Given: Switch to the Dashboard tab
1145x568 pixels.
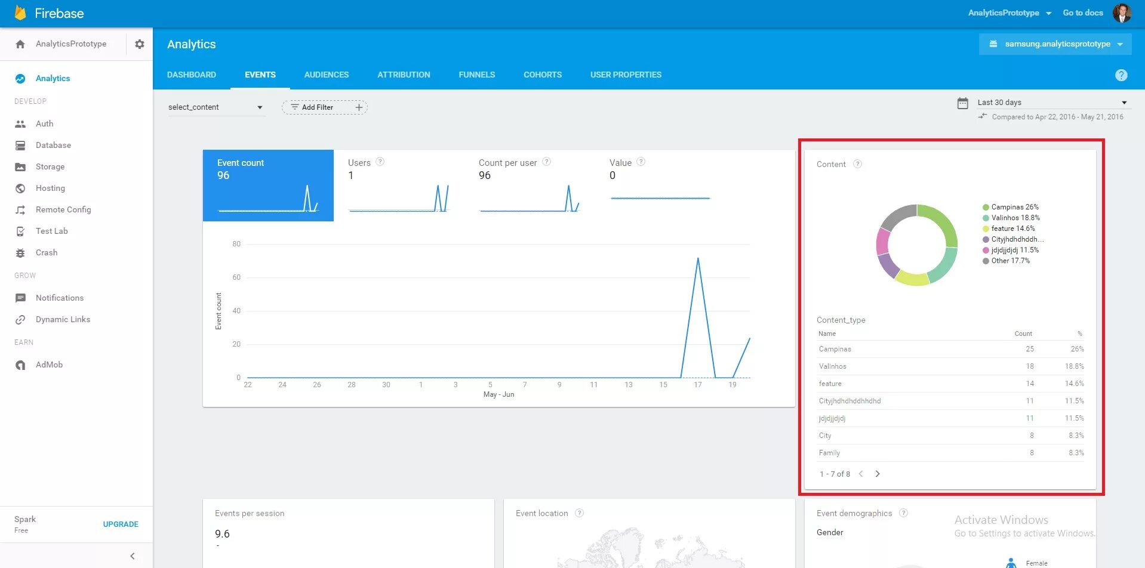Looking at the screenshot, I should 192,75.
